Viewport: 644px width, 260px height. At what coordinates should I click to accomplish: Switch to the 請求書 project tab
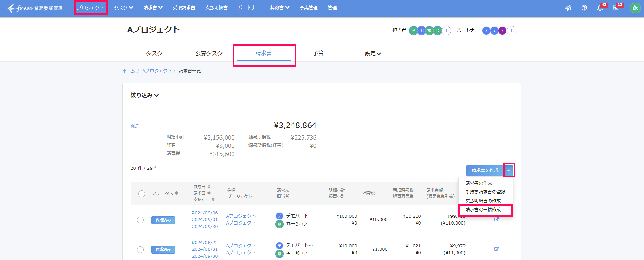[x=264, y=53]
